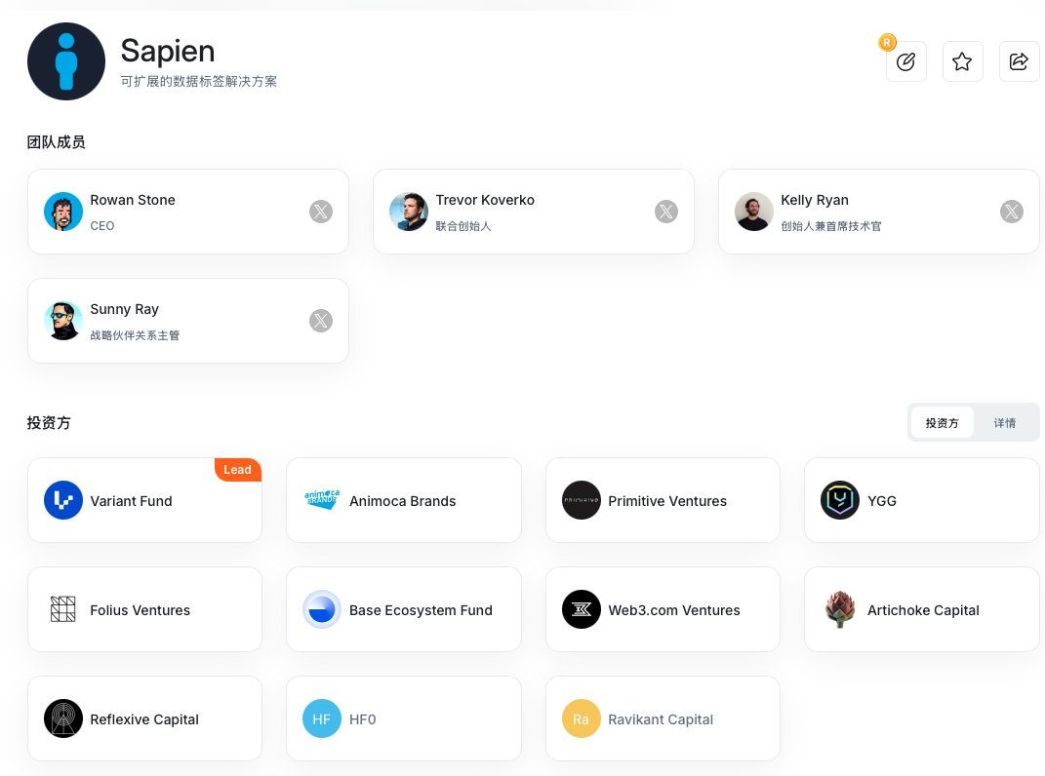Switch to the 详情 tab
The height and width of the screenshot is (776, 1045).
(x=1004, y=423)
